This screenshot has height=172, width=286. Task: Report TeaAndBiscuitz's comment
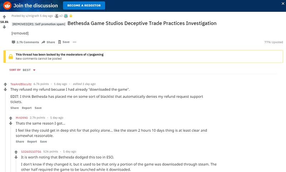coord(27,108)
